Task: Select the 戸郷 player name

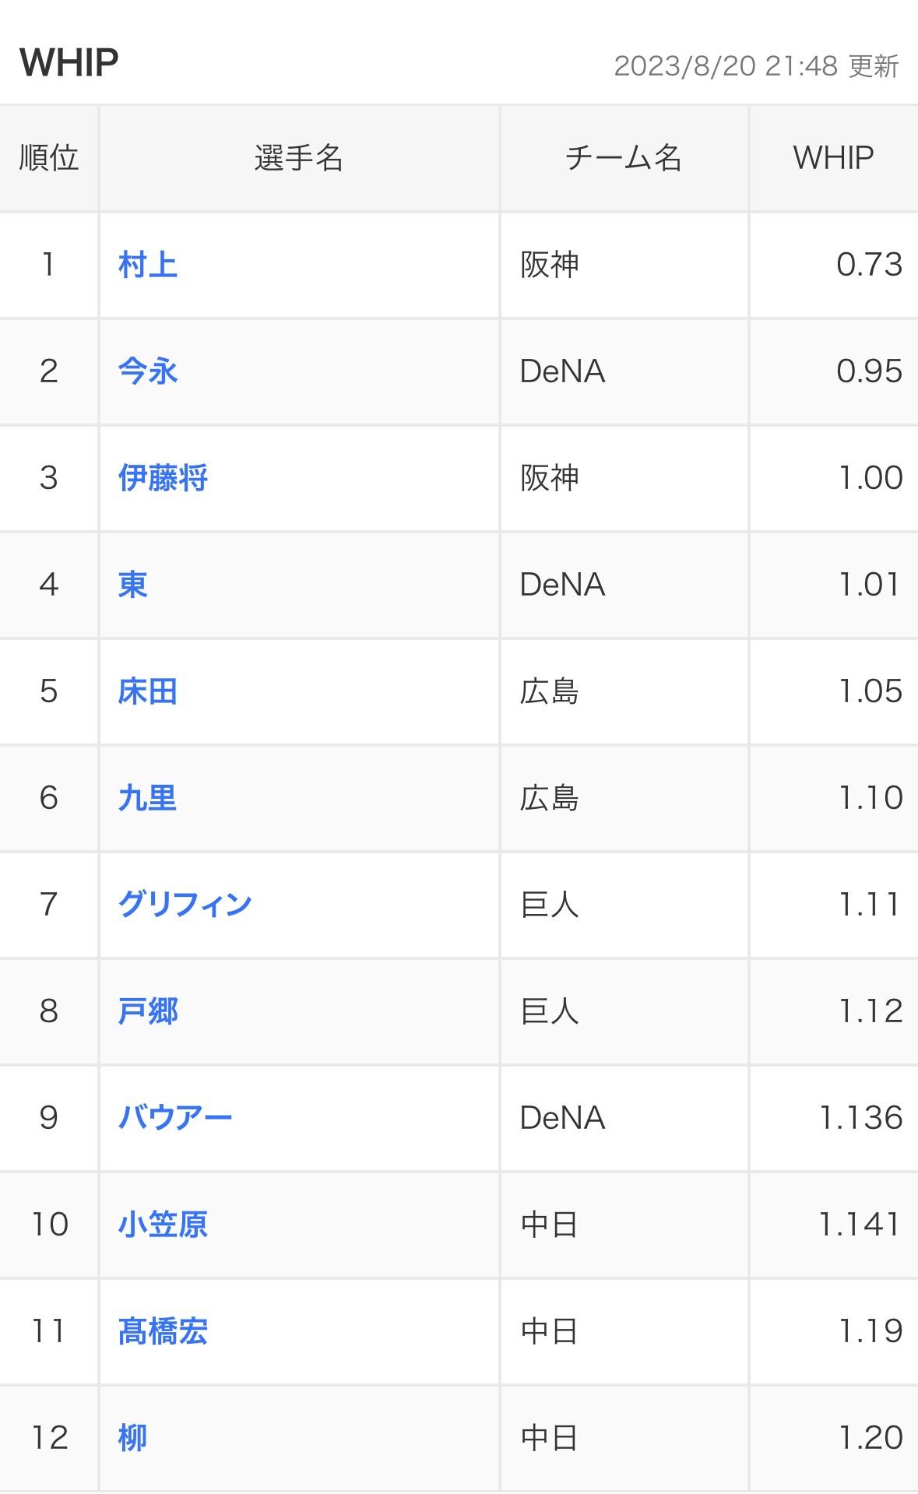Action: (148, 1011)
